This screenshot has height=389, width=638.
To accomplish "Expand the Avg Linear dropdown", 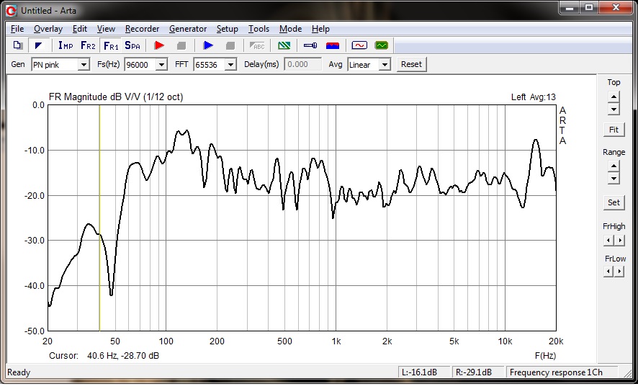I will [x=385, y=65].
